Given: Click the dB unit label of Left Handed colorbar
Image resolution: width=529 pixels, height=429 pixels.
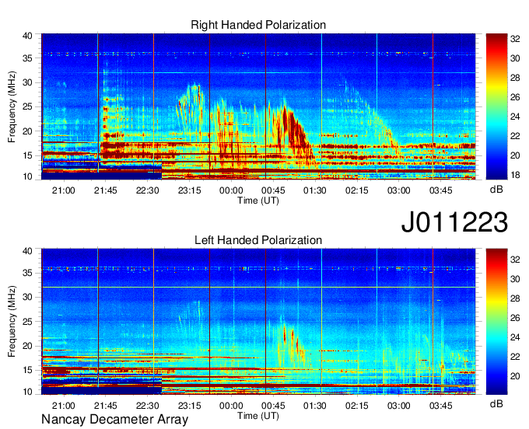Looking at the screenshot, I should [x=496, y=404].
